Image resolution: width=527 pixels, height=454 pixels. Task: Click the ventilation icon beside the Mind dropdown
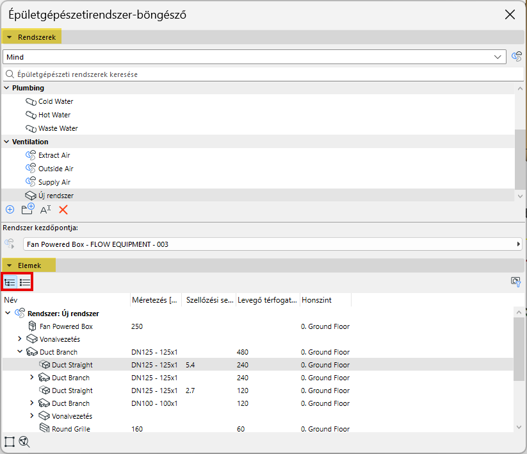[516, 57]
